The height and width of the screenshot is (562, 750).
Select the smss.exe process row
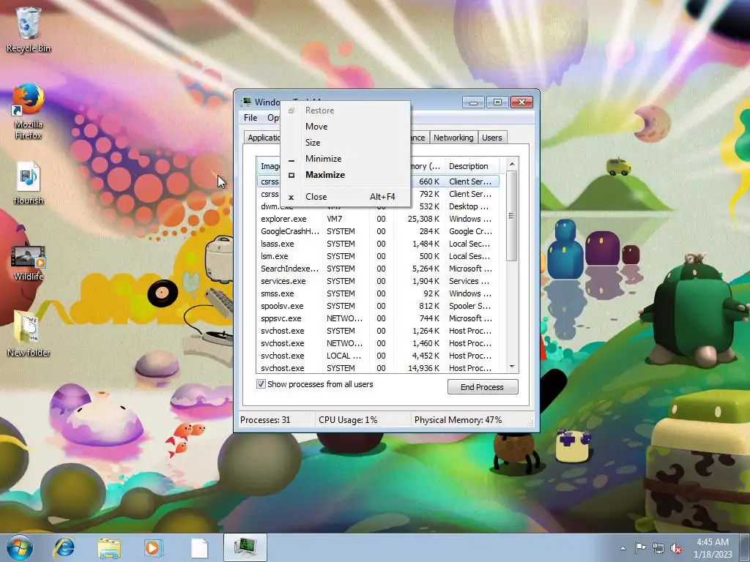pyautogui.click(x=378, y=293)
